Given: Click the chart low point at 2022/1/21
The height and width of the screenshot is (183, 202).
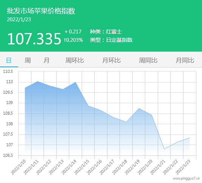Looking at the screenshot, I should [164, 149].
